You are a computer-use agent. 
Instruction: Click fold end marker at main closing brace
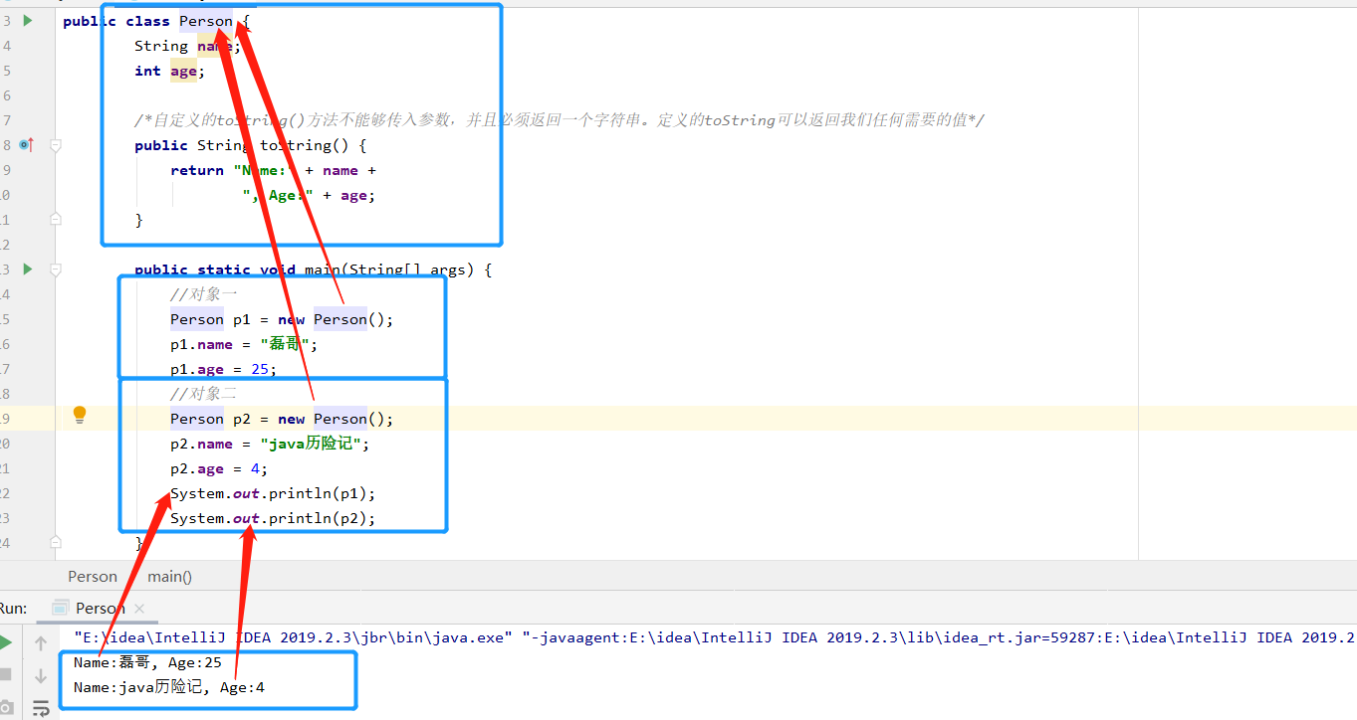tap(56, 542)
